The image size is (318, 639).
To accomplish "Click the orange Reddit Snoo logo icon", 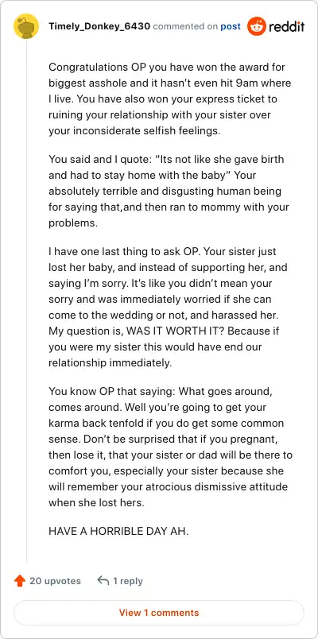I will tap(257, 26).
